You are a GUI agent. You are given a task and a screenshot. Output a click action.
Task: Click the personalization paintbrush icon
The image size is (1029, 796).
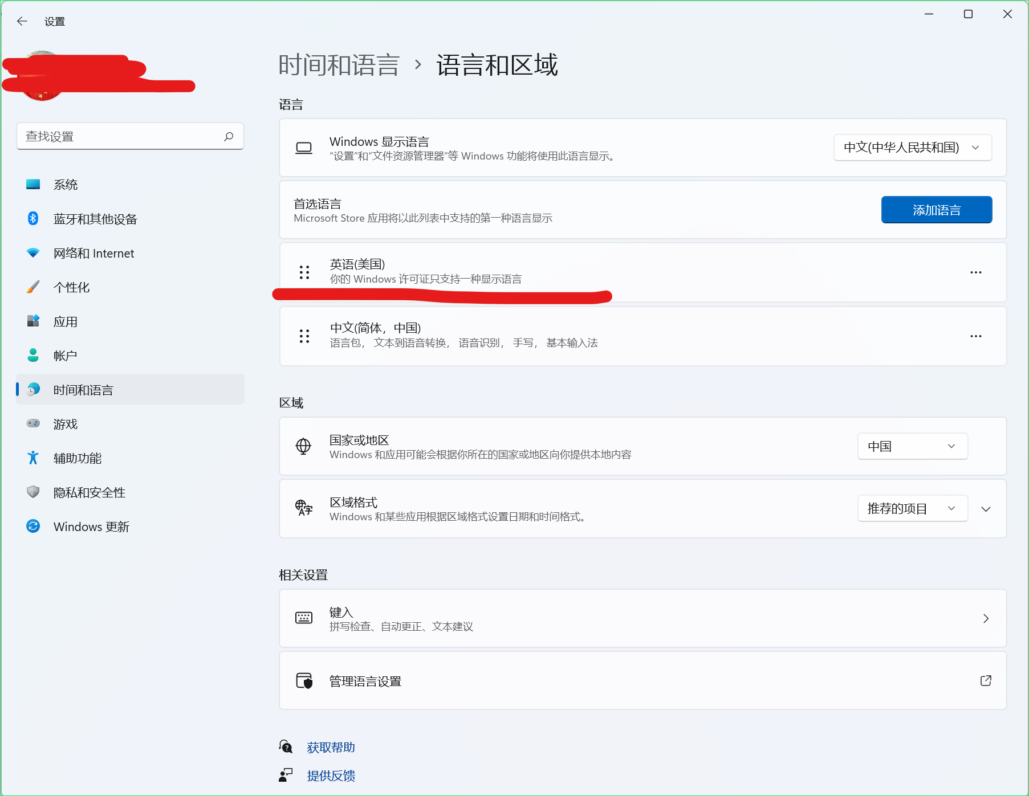pos(33,287)
